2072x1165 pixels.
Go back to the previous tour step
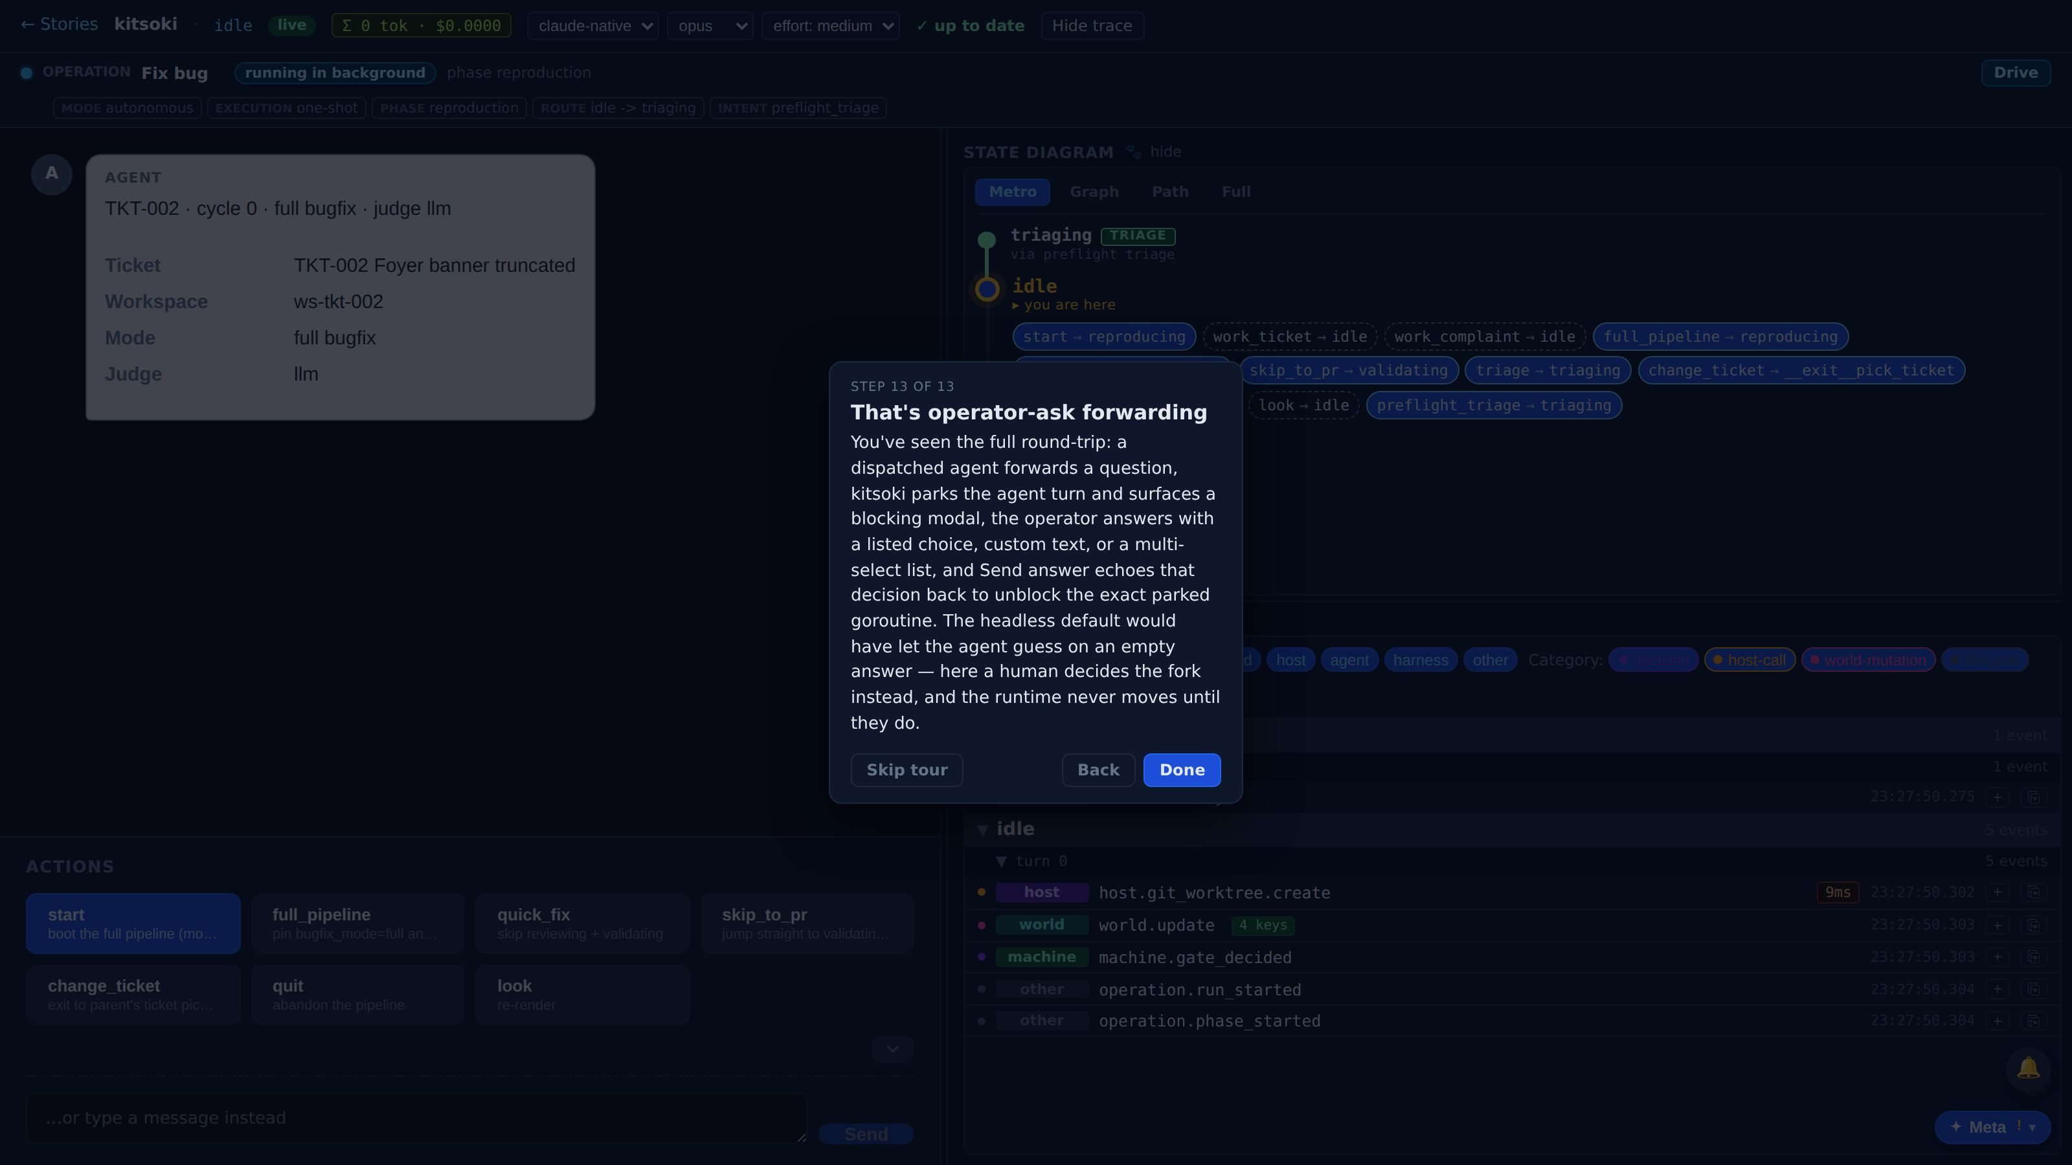click(1098, 770)
